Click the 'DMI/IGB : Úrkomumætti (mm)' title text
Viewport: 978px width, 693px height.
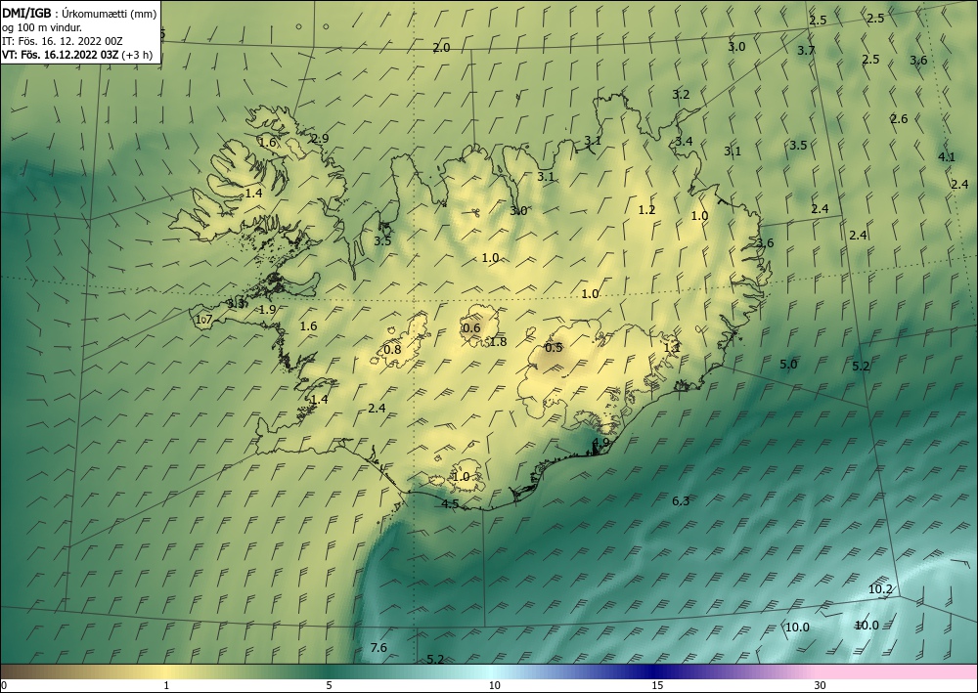coord(79,14)
